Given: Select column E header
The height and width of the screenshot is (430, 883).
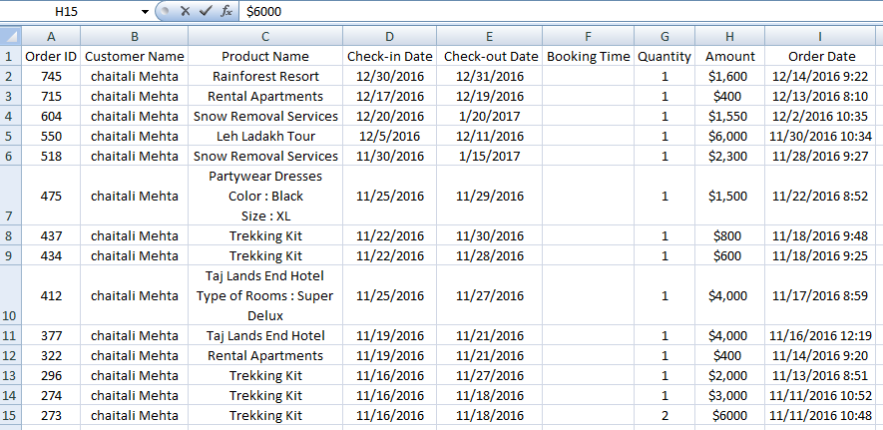Looking at the screenshot, I should click(x=489, y=37).
